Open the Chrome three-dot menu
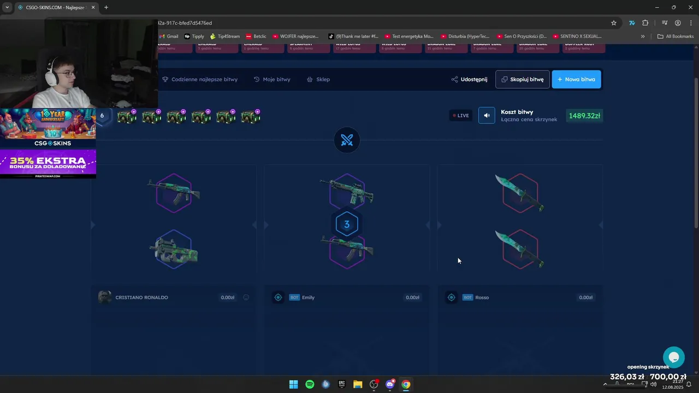This screenshot has height=393, width=699. pos(690,23)
